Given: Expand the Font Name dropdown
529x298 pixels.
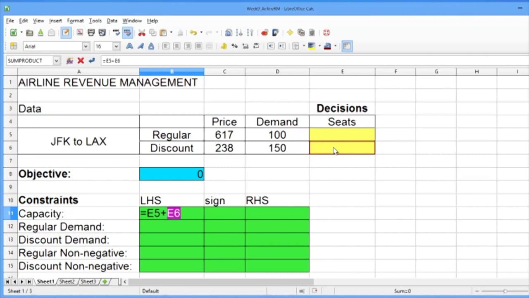Looking at the screenshot, I should [86, 46].
